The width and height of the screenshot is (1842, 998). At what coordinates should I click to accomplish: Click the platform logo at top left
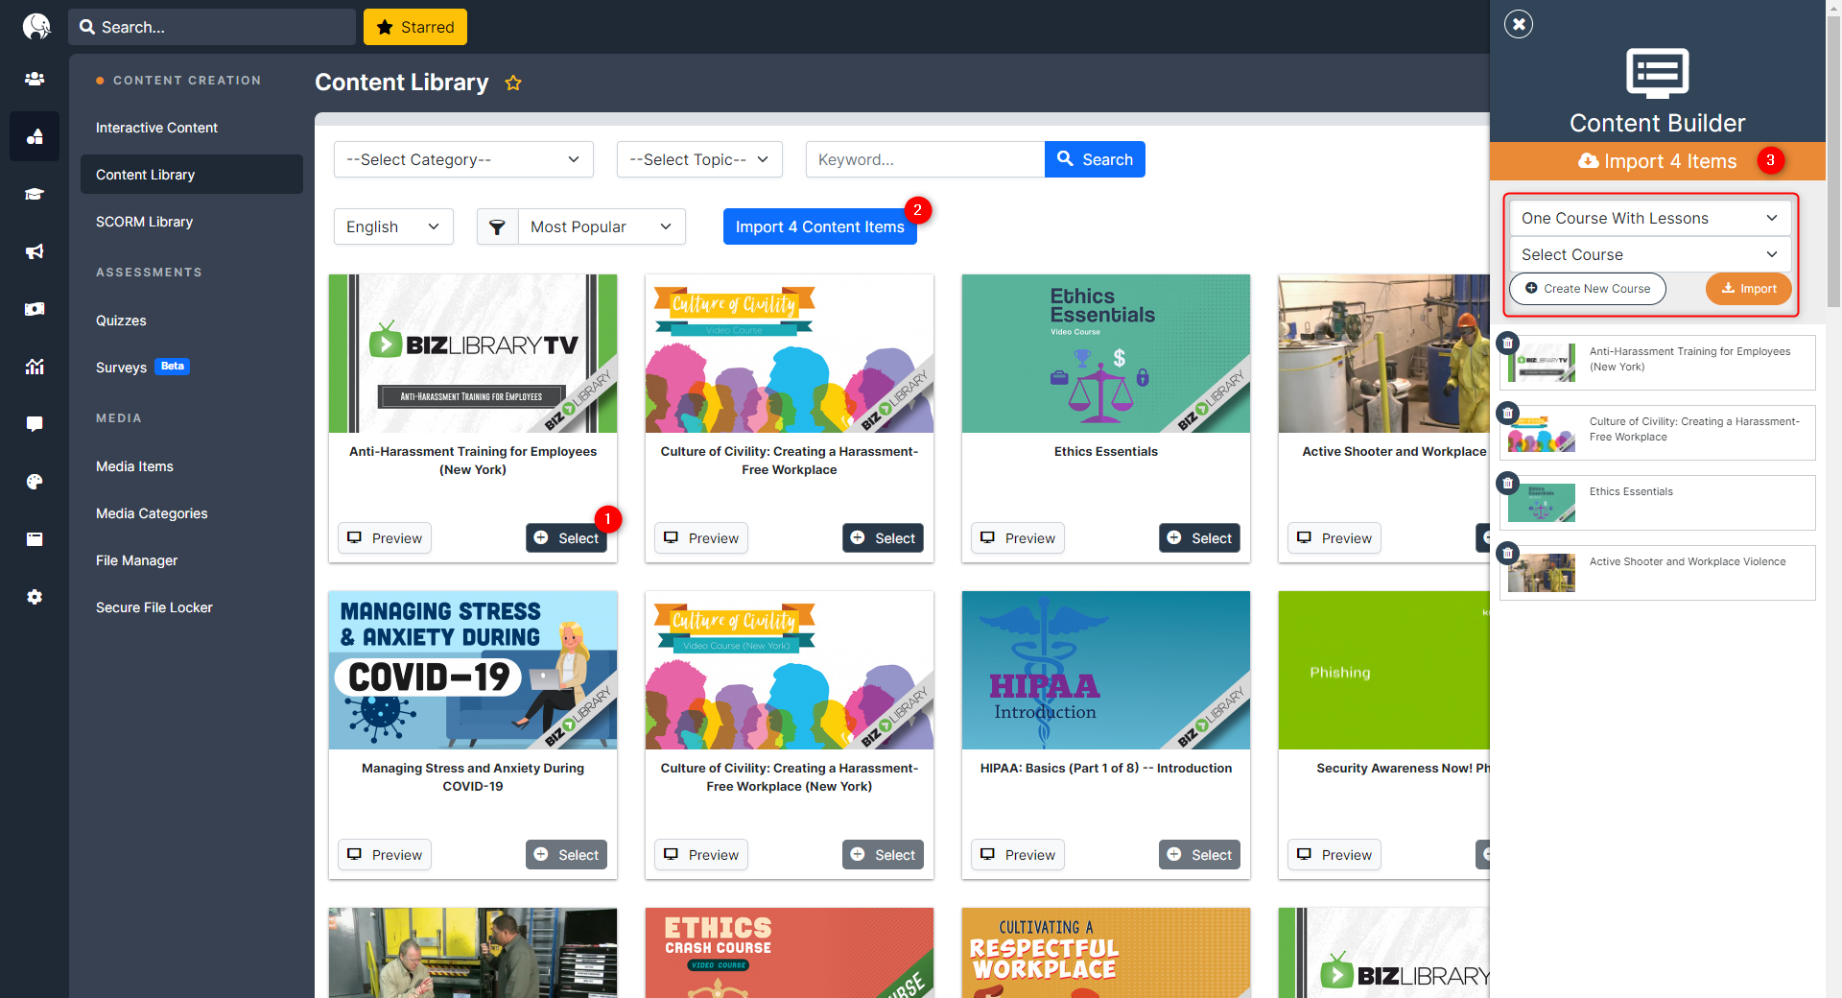point(35,26)
